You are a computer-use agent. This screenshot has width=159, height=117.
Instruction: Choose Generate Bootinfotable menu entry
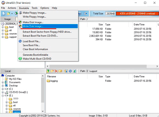(x=48, y=55)
